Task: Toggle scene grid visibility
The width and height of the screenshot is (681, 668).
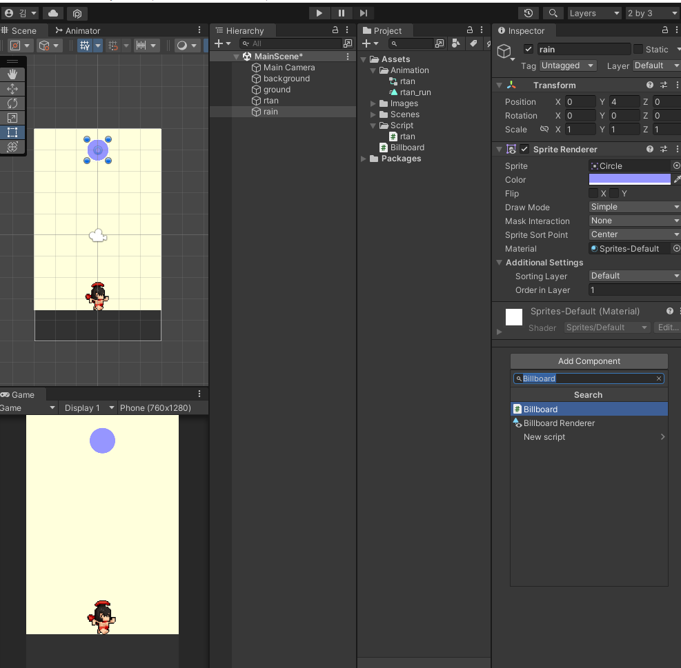Action: coord(85,45)
